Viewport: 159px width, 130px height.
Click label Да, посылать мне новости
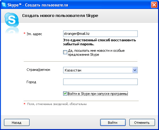tap(96, 53)
